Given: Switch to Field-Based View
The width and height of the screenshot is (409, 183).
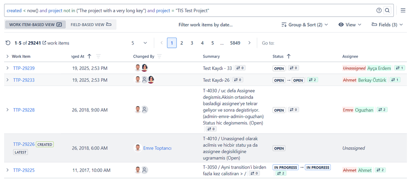Looking at the screenshot, I should [91, 25].
